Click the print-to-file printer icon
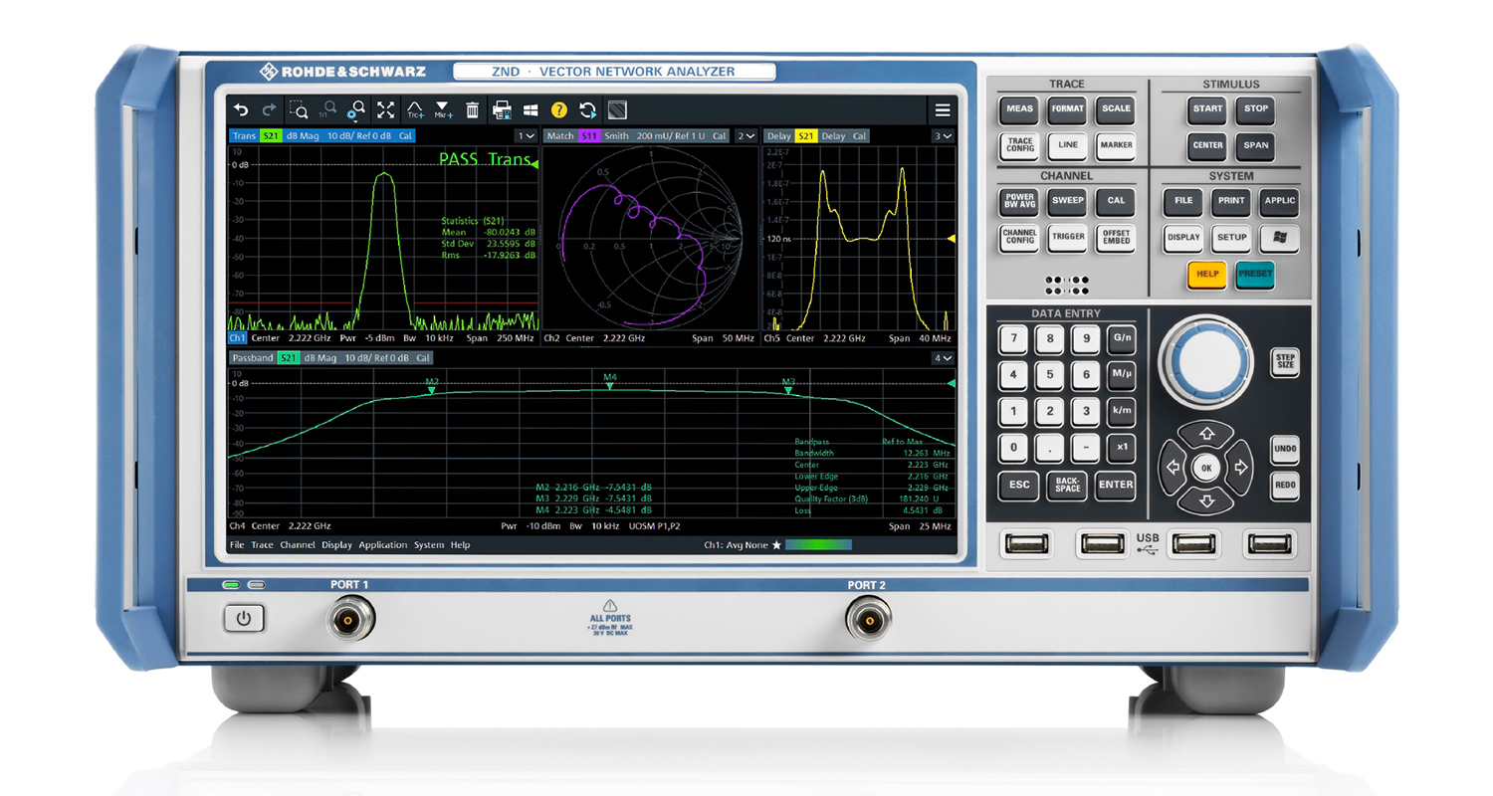Viewport: 1493px width, 796px height. [x=503, y=110]
